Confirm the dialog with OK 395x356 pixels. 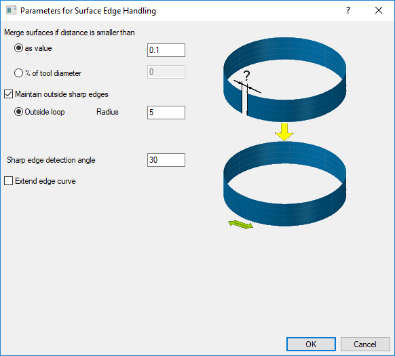tap(311, 344)
